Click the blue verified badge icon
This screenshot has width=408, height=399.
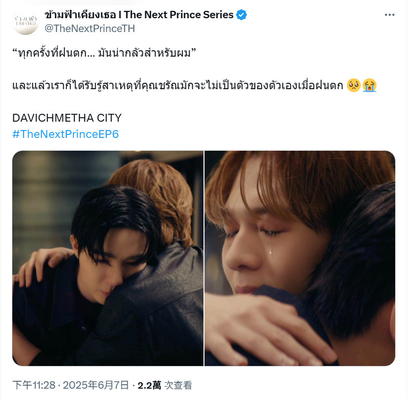241,15
